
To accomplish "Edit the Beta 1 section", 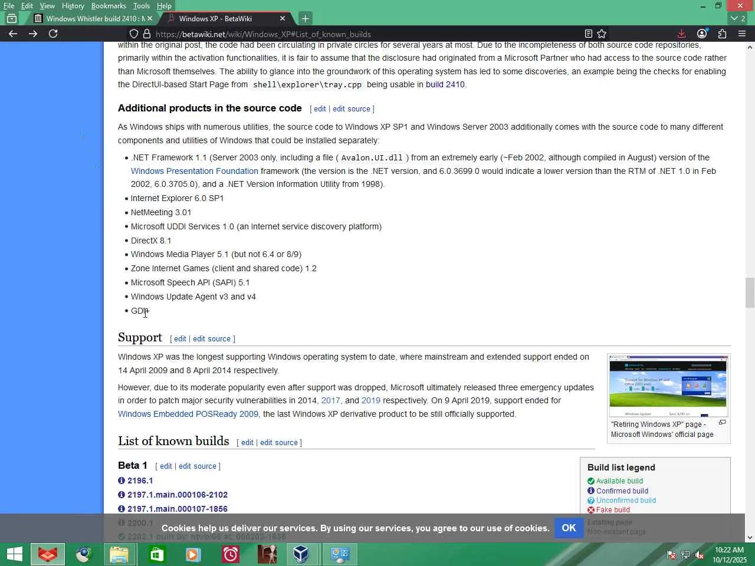I will (166, 466).
